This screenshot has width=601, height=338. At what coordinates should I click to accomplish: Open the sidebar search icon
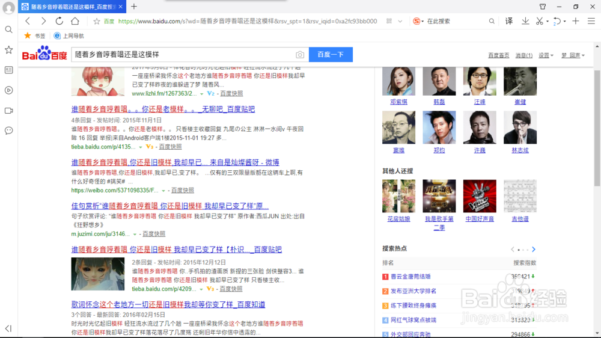click(x=8, y=29)
